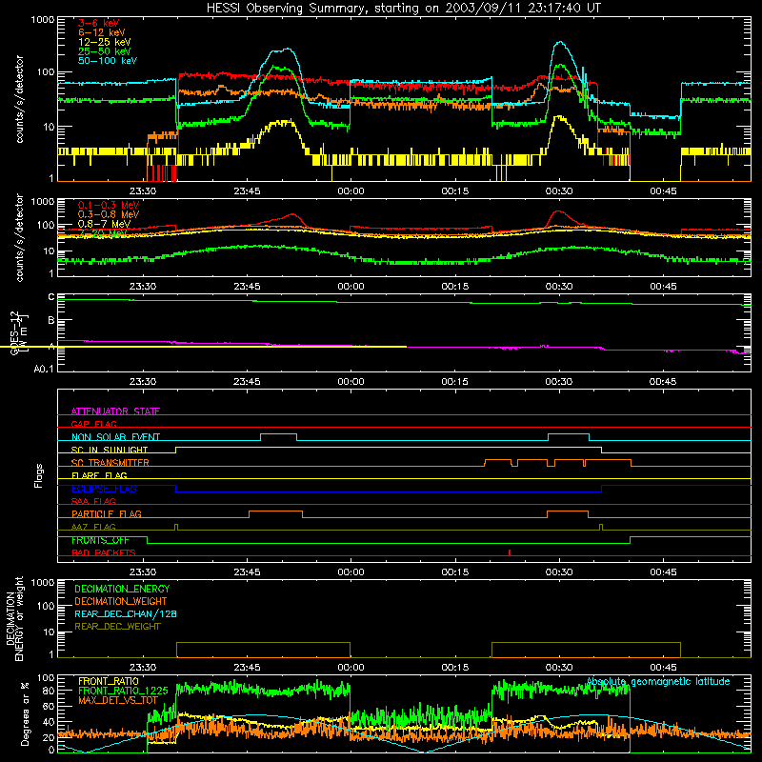Screen dimensions: 762x762
Task: Click the NON_SOLAR_EVENT flag label
Action: [x=115, y=437]
